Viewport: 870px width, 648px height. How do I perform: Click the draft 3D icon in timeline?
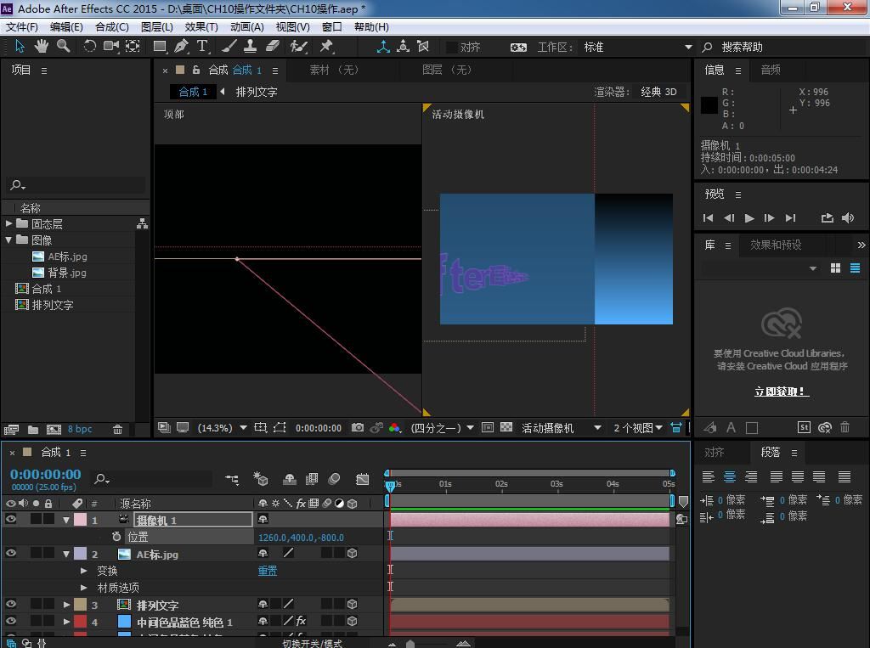click(260, 479)
